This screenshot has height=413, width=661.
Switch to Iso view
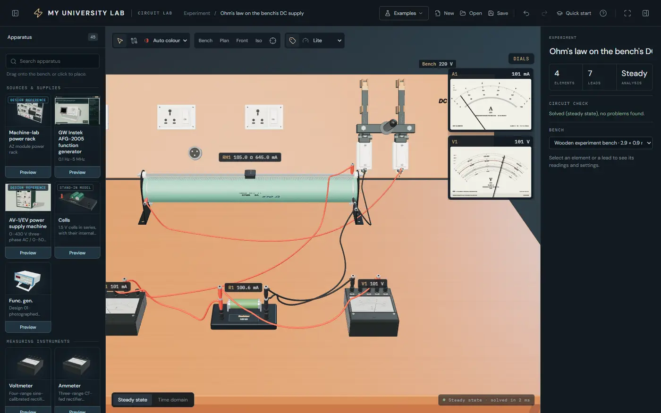259,41
